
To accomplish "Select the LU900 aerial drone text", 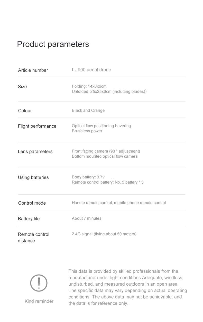I will [x=91, y=70].
